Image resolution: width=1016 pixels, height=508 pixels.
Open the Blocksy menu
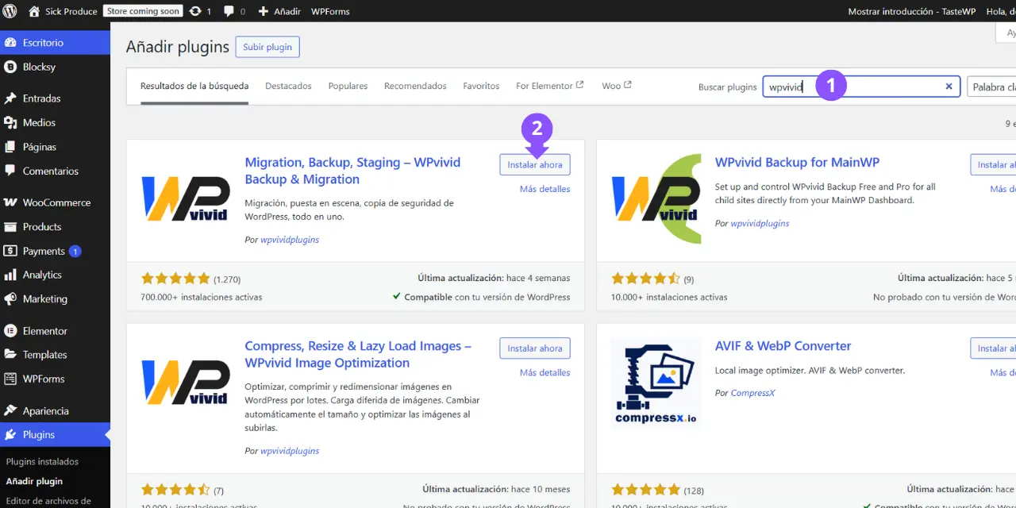55,67
